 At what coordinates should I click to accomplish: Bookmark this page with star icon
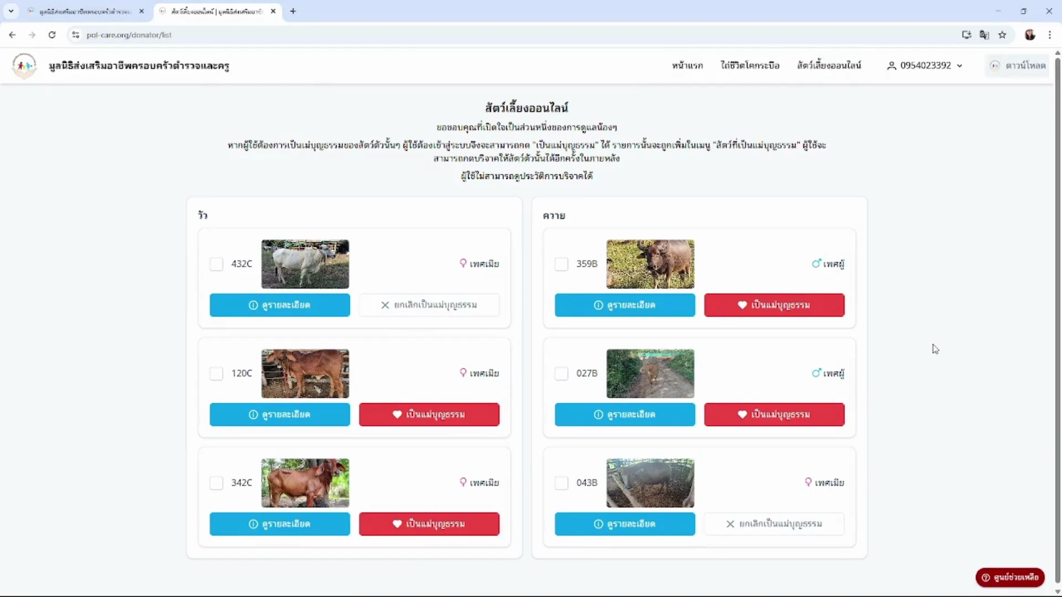pyautogui.click(x=1002, y=35)
